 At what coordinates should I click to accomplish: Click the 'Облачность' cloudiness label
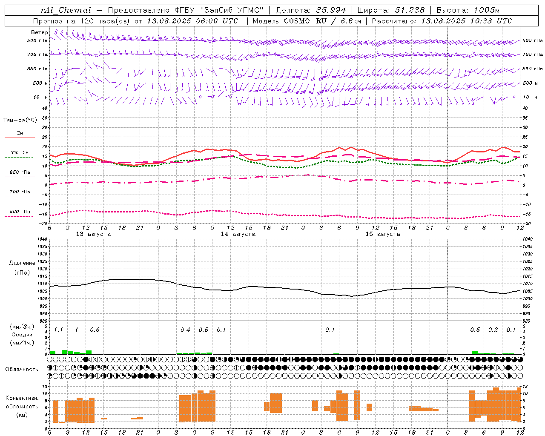pos(22,370)
